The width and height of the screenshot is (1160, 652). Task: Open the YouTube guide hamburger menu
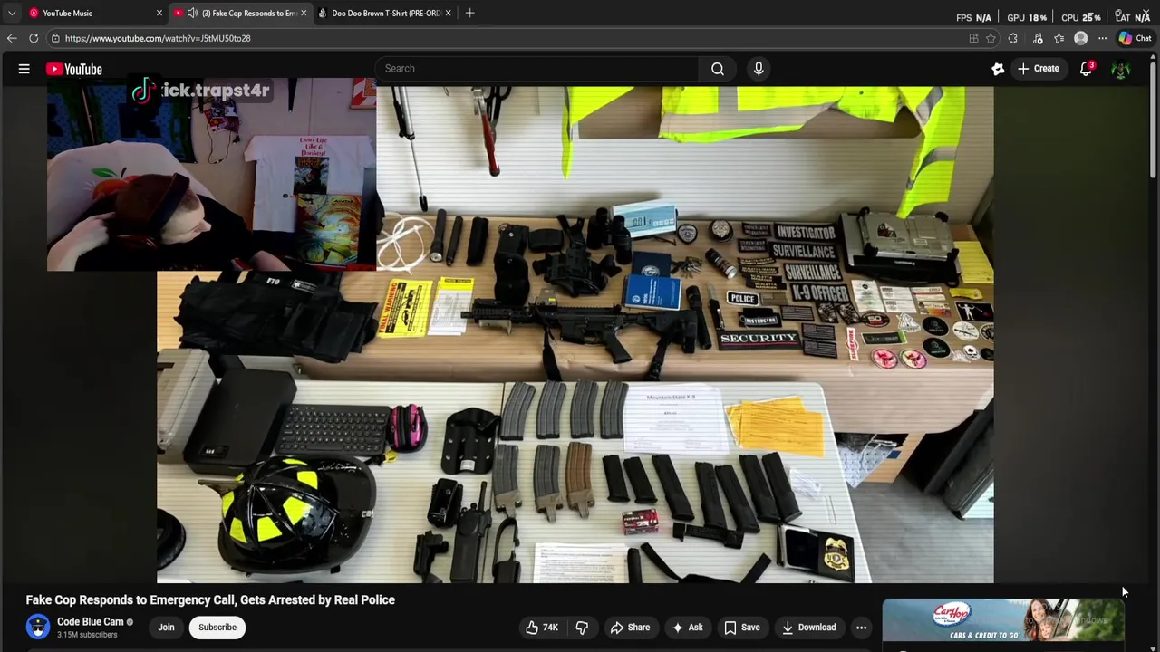tap(24, 69)
